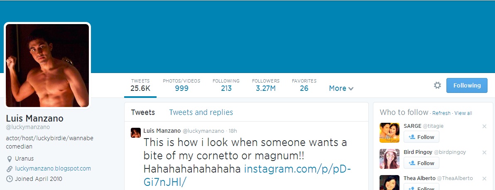Open Photos/Videos count 999
495x190 pixels.
(x=181, y=85)
